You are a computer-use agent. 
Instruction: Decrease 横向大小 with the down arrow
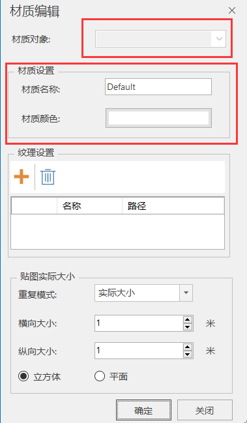click(188, 327)
